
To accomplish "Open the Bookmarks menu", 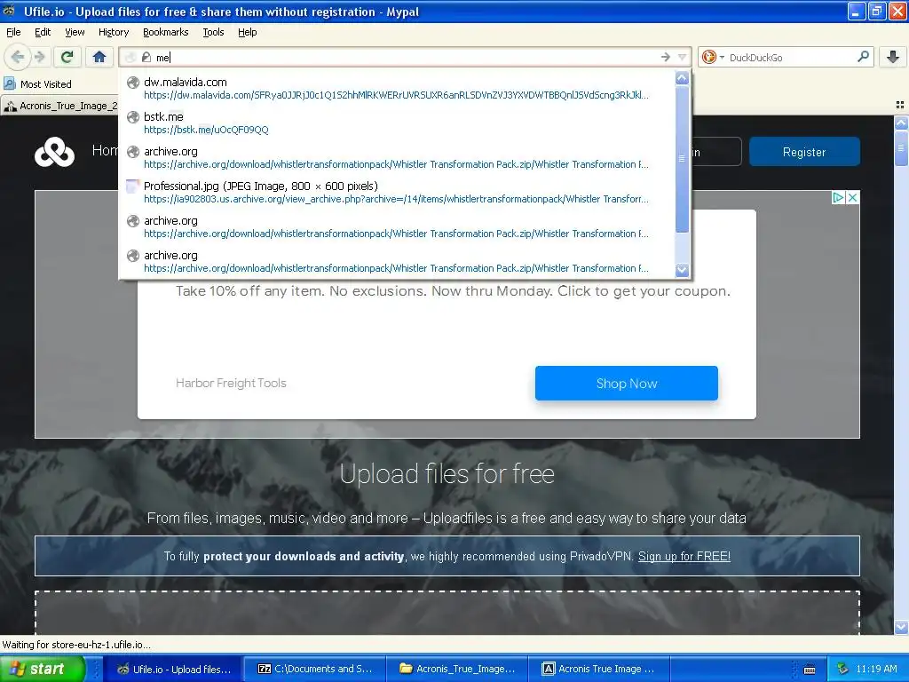I will pyautogui.click(x=165, y=32).
